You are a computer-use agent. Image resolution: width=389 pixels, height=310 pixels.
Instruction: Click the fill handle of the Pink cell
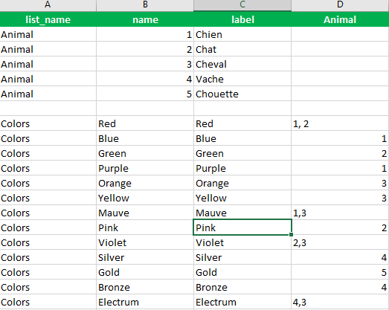(x=292, y=234)
